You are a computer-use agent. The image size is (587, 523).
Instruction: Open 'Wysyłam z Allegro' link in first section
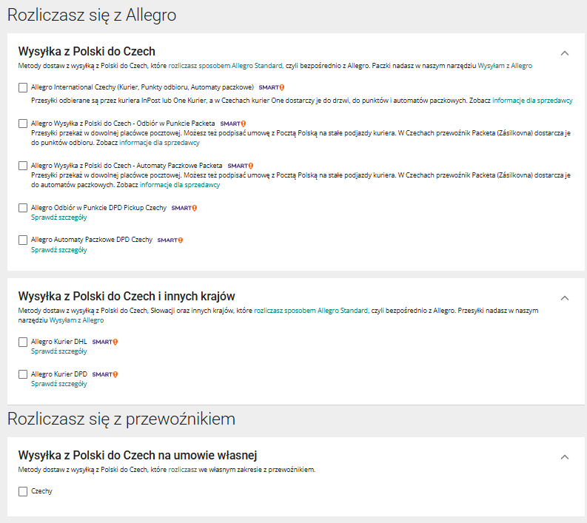(x=505, y=66)
